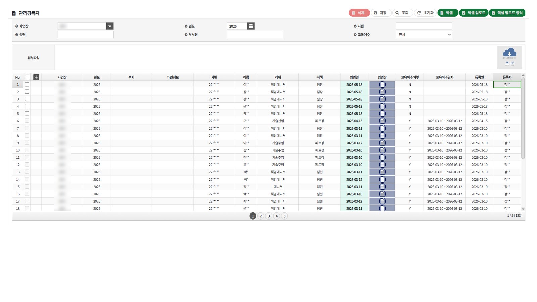Expand the 사업장 dropdown arrow
This screenshot has width=537, height=302.
click(110, 26)
